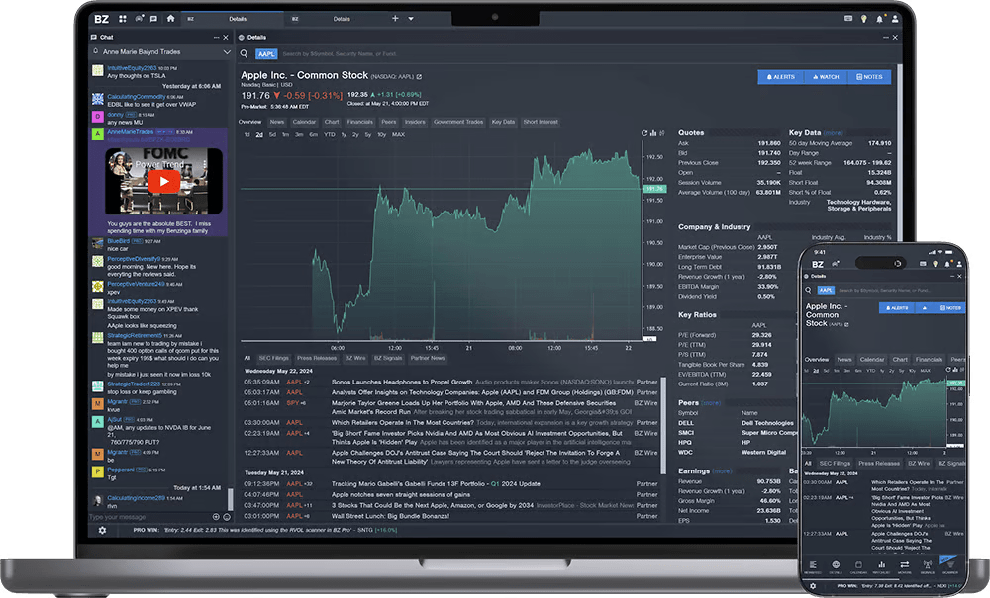Open the workspace tabs dropdown arrow
The image size is (990, 598).
pos(411,19)
